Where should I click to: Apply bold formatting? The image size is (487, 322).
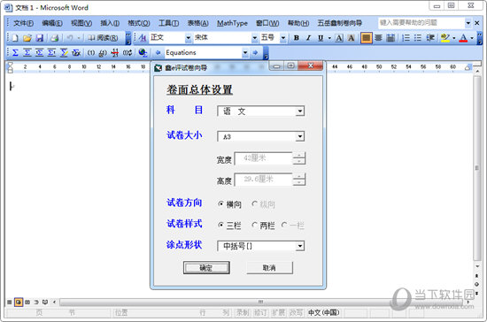tap(297, 38)
